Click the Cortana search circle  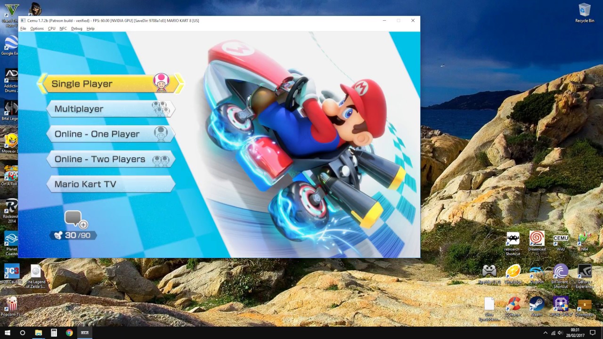point(23,332)
